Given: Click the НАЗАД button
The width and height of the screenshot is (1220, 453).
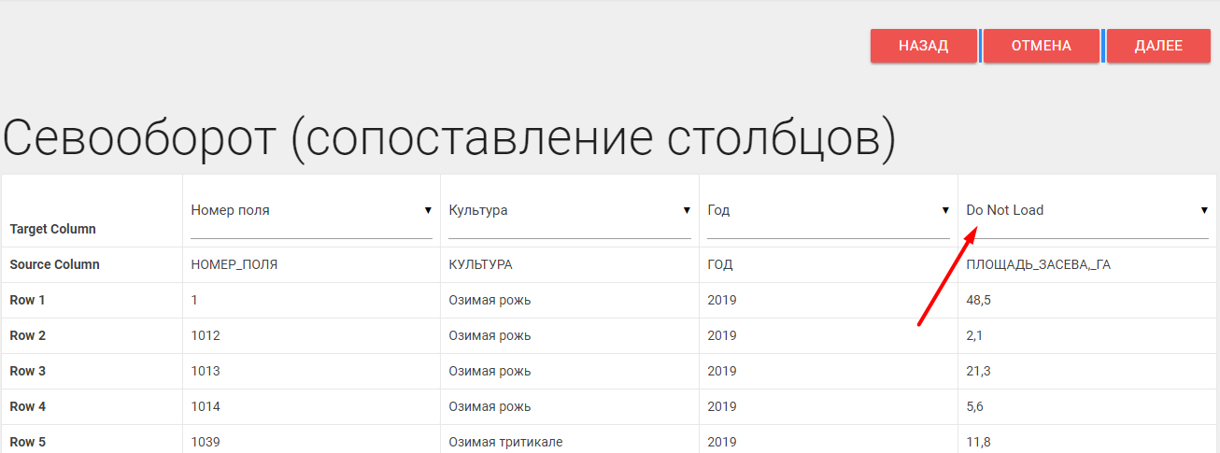Looking at the screenshot, I should coord(923,46).
